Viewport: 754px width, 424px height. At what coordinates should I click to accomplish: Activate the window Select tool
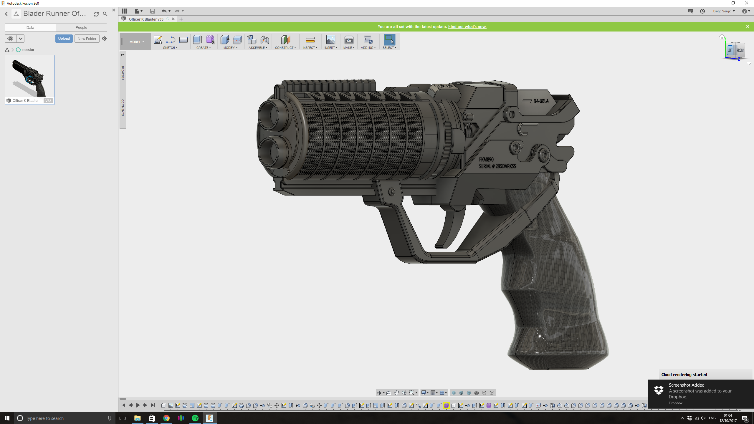[x=389, y=39]
